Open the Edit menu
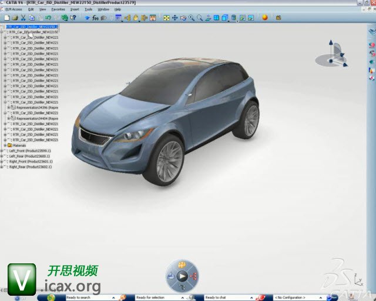 click(31, 9)
